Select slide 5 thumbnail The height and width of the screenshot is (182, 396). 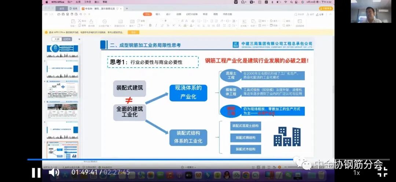point(62,110)
